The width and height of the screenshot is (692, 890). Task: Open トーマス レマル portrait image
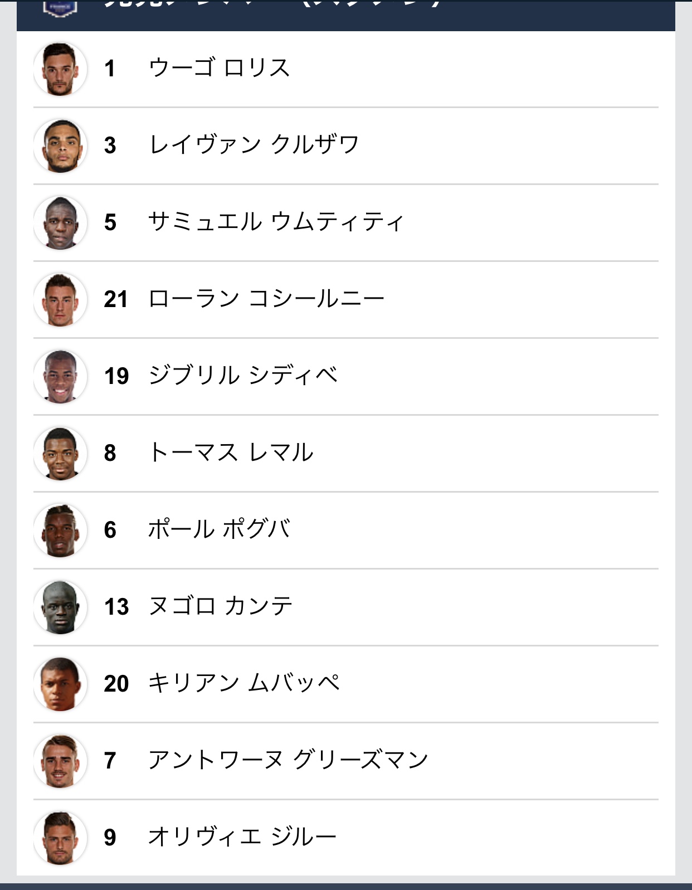coord(60,454)
